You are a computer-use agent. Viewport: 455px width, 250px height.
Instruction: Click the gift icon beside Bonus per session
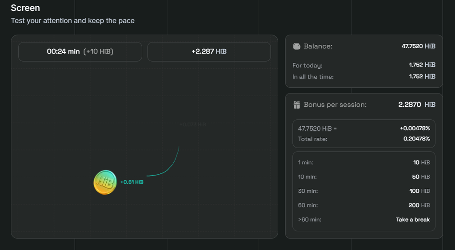point(296,105)
